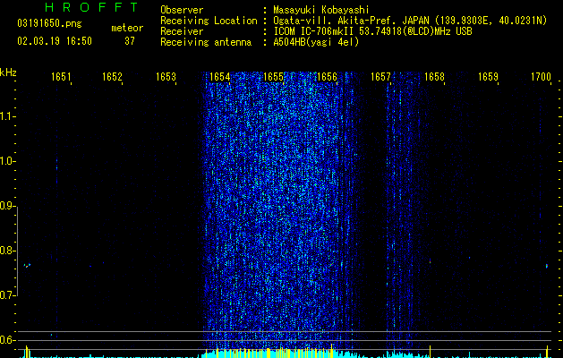Click the 1700 time marker
The image size is (563, 358).
[541, 77]
